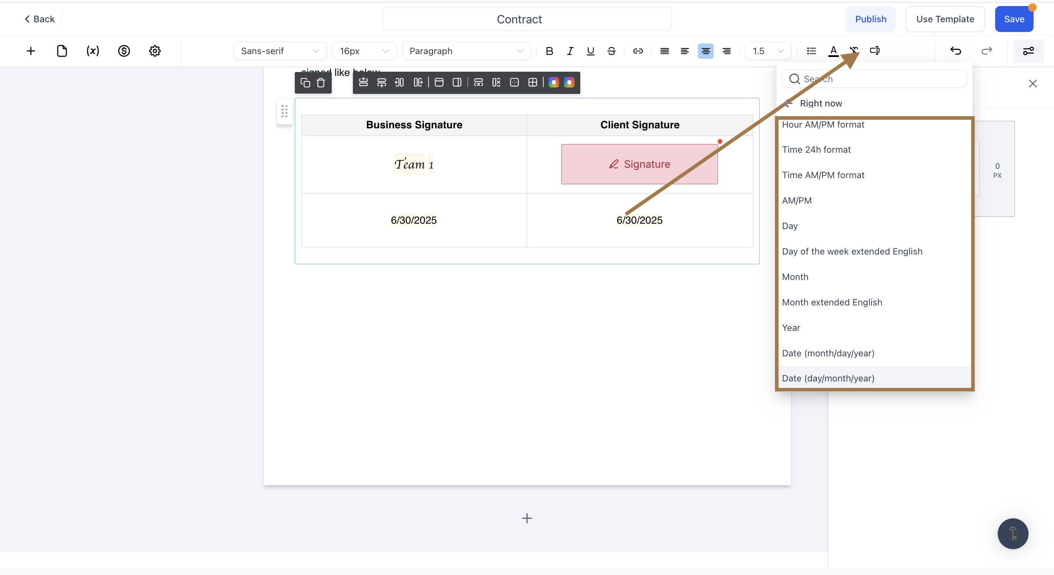Click the insert row above icon
The height and width of the screenshot is (575, 1054).
pos(363,82)
